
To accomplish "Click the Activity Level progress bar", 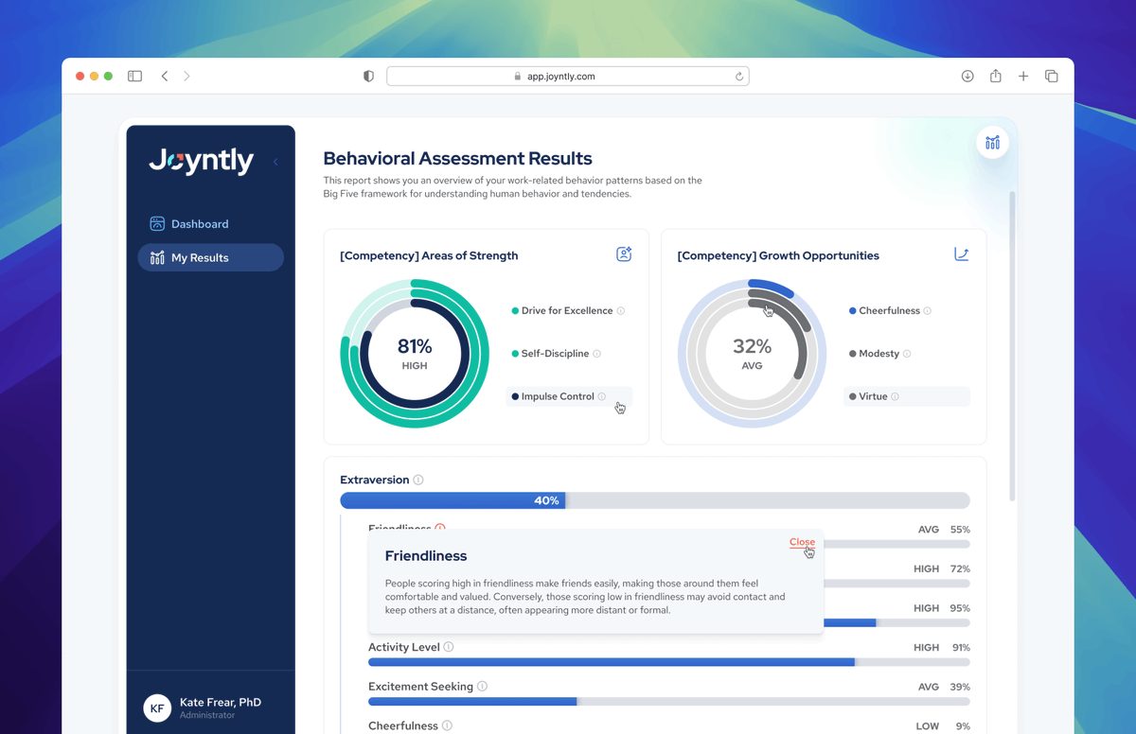I will click(669, 663).
